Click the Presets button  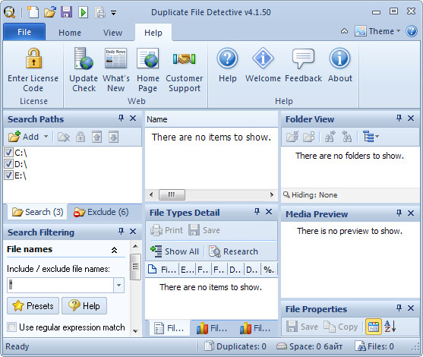point(33,306)
